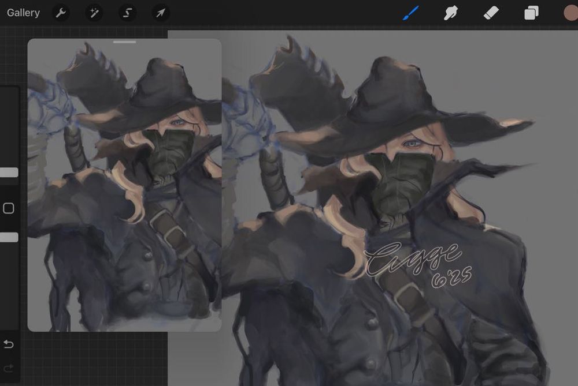Screen dimensions: 578x386
Task: Return to the Gallery
Action: [23, 13]
